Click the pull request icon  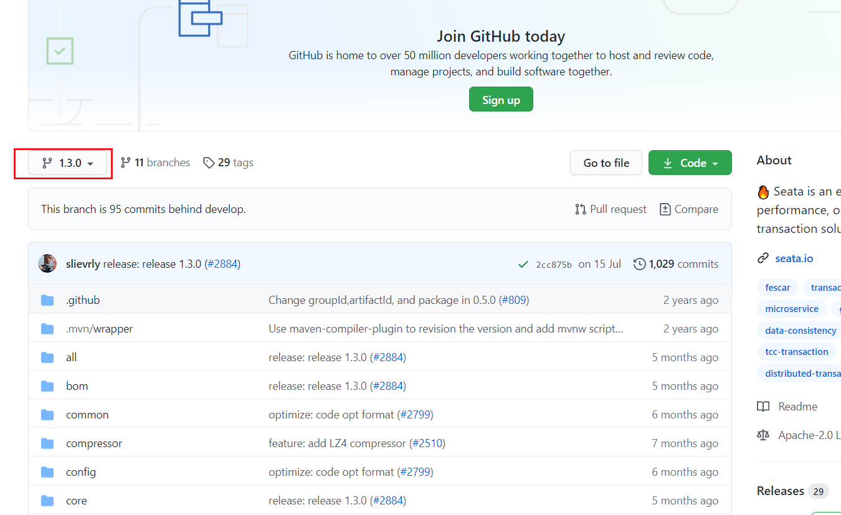tap(581, 209)
